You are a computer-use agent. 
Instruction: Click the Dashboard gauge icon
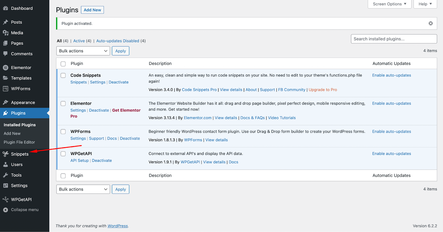(x=6, y=8)
